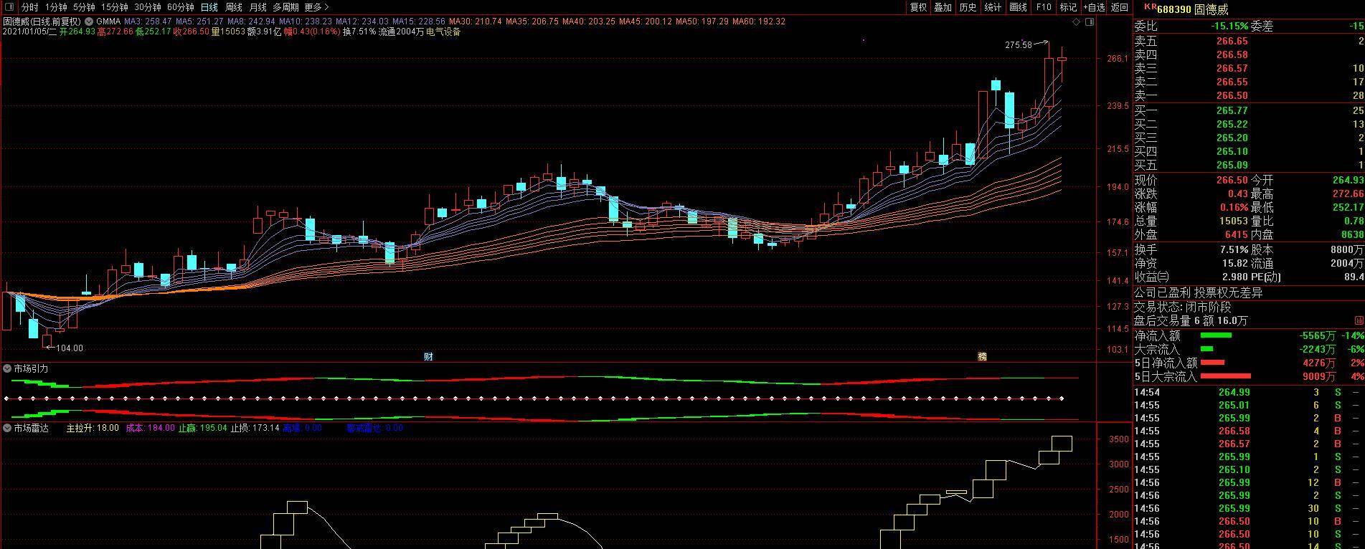Viewport: 1365px width, 549px height.
Task: Open the 市场雷达 indicator dropdown
Action: tap(7, 428)
